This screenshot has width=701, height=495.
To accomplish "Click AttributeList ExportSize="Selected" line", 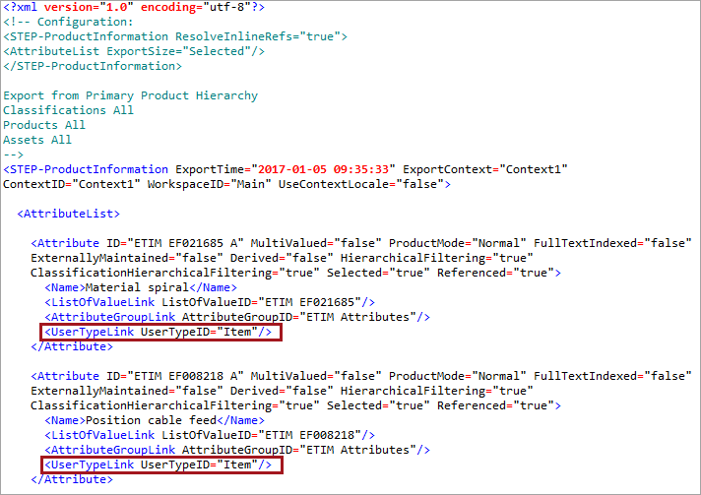I will tap(134, 51).
